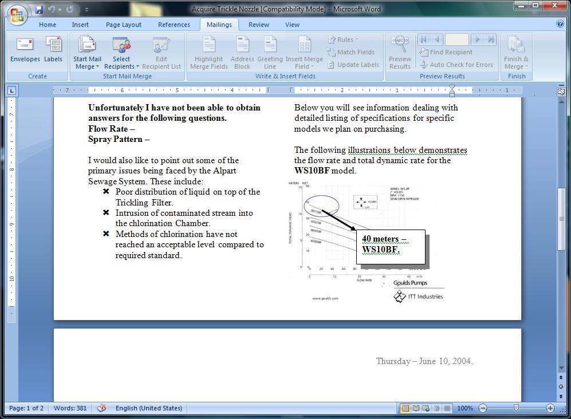Click the Words: 381 status indicator

coord(70,408)
